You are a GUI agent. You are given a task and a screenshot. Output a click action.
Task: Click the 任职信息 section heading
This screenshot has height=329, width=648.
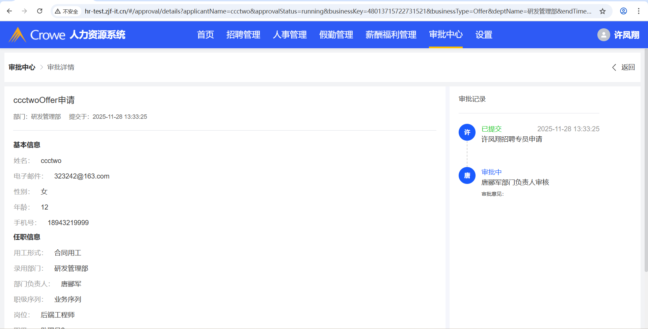(27, 237)
